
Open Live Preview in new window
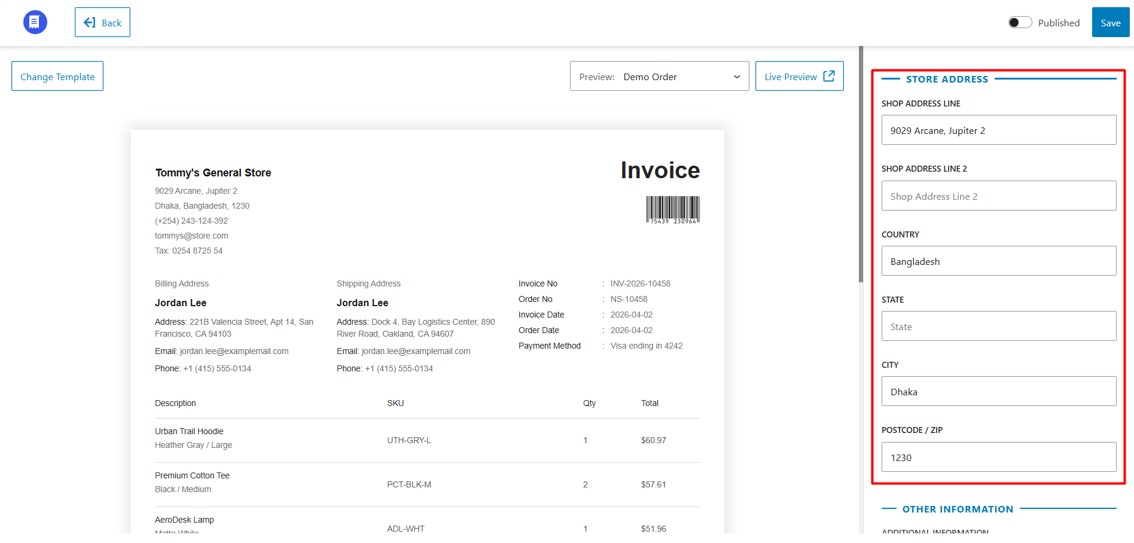(x=799, y=76)
